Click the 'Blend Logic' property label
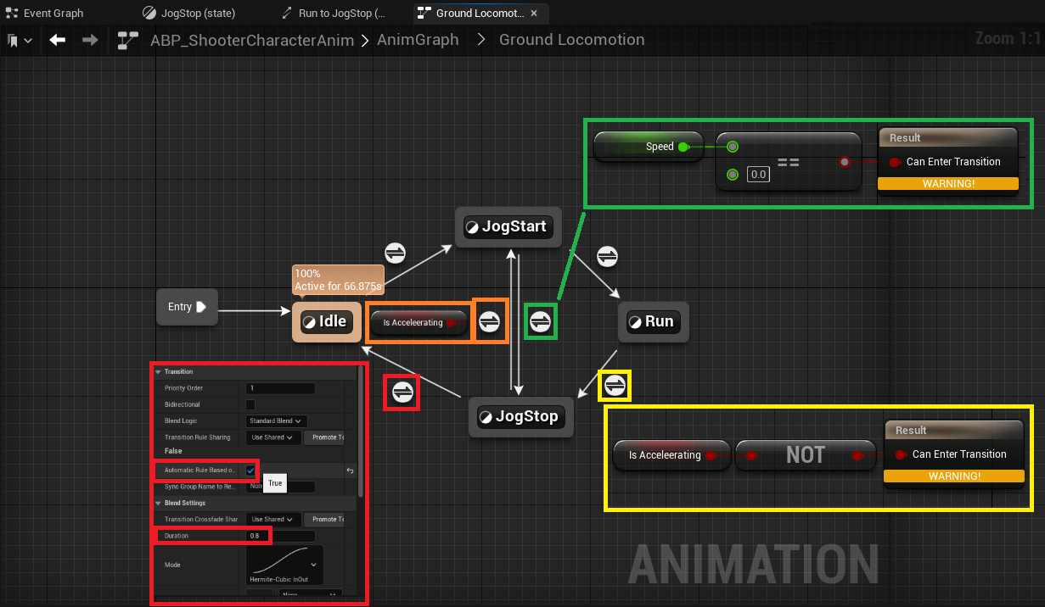Screen dimensions: 1045x607 (x=180, y=420)
